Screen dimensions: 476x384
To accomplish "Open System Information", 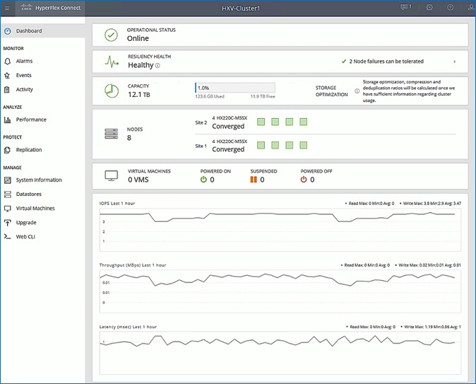I will (38, 180).
